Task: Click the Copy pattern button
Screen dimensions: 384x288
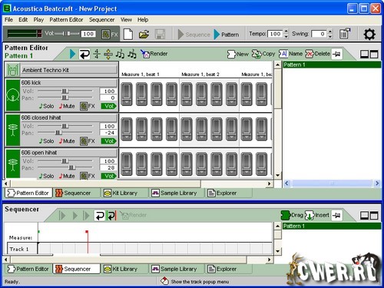Action: pyautogui.click(x=263, y=54)
